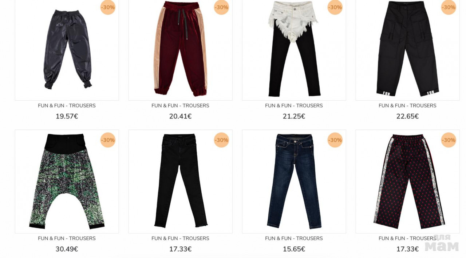This screenshot has width=466, height=258.
Task: Open the Fun & Fun Trousers link priced 15.65€
Action: point(294,238)
